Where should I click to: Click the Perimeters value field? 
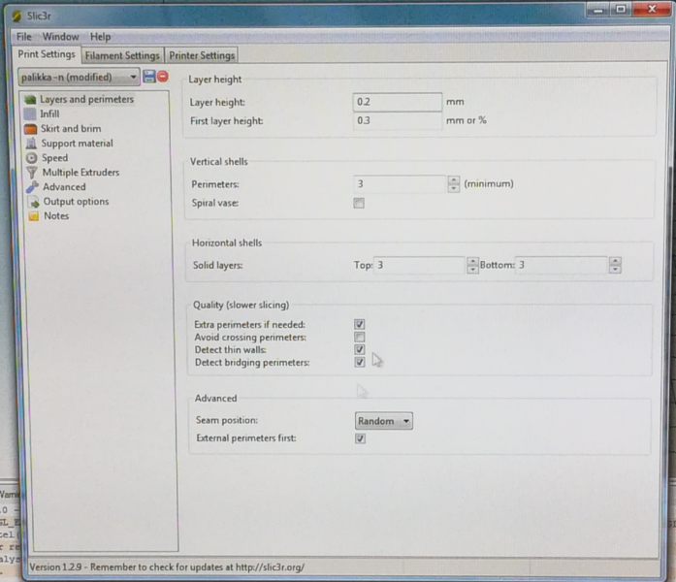coord(401,184)
